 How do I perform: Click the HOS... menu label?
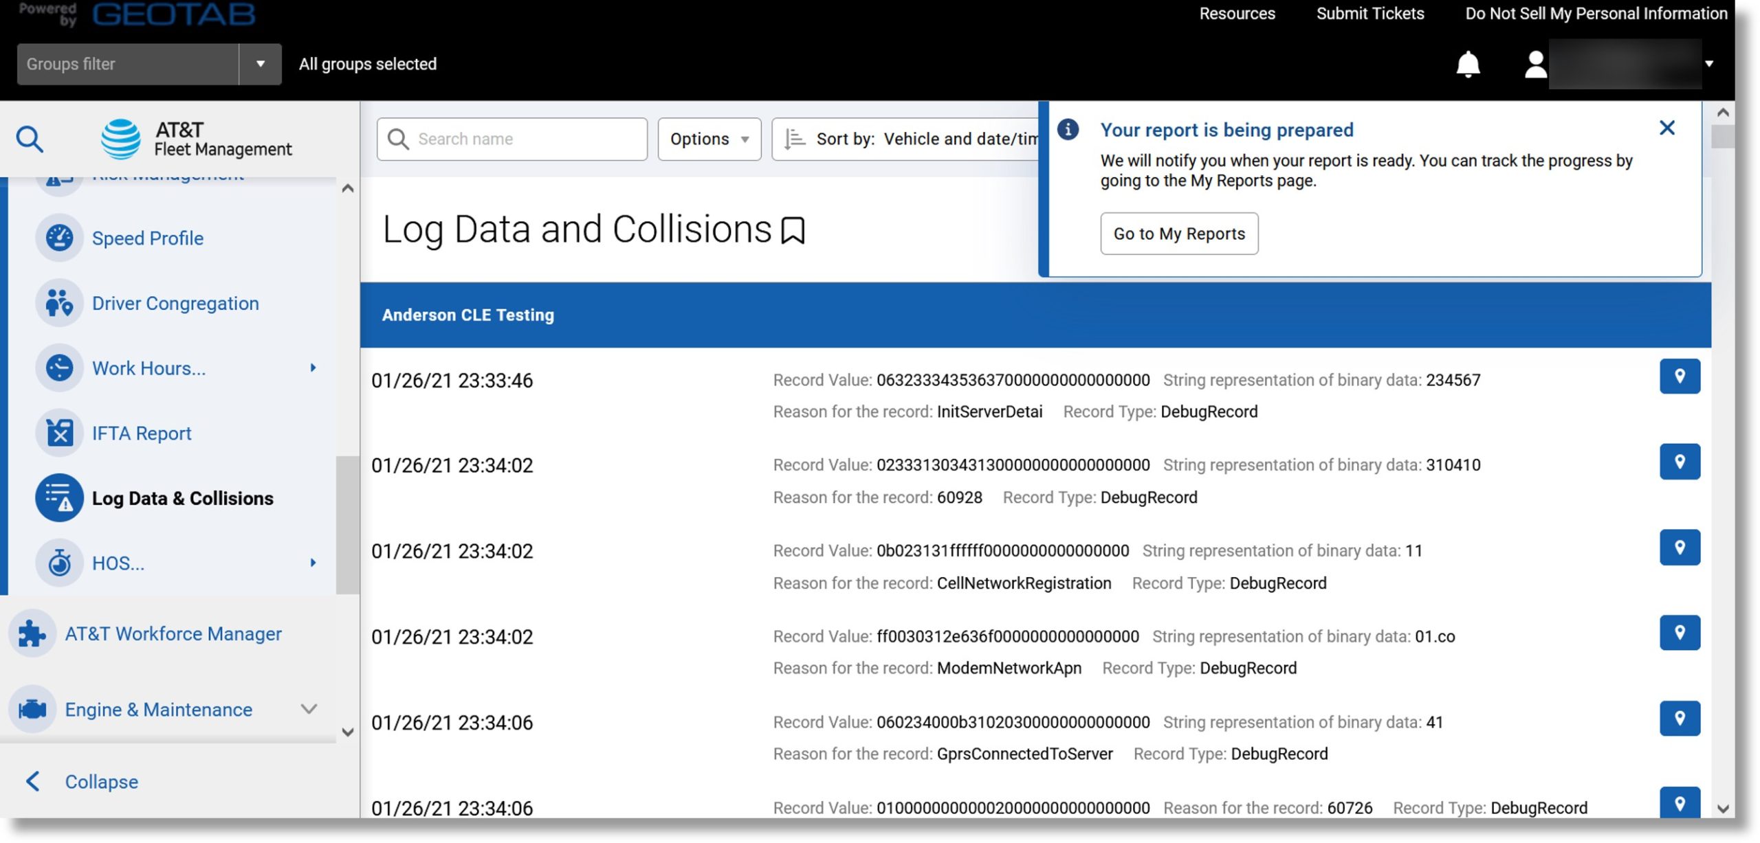[x=118, y=563]
